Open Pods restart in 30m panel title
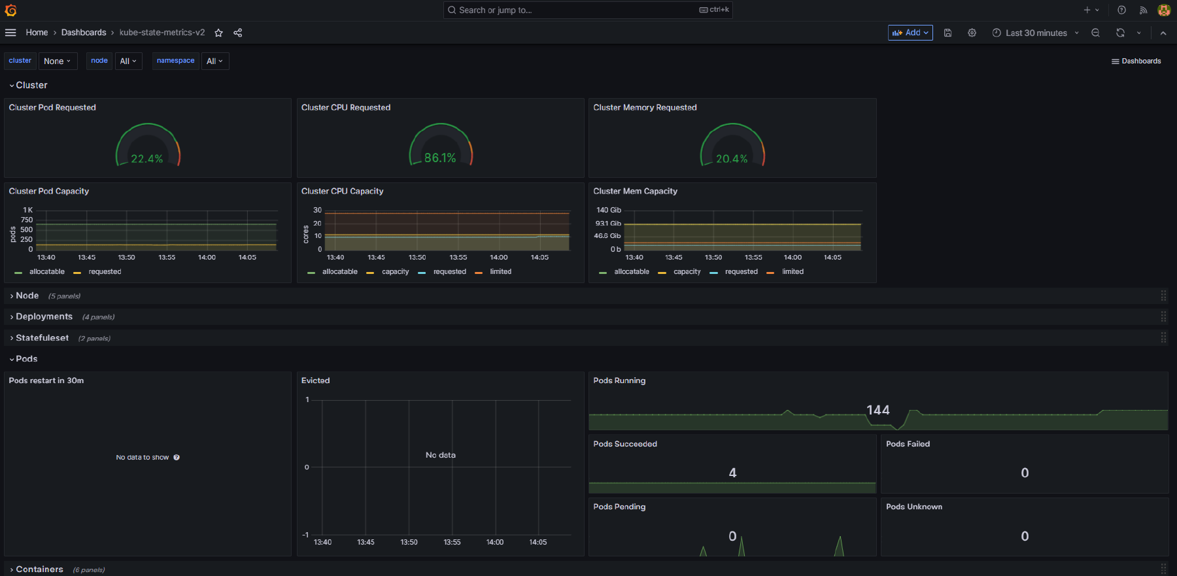This screenshot has width=1177, height=576. coord(46,381)
